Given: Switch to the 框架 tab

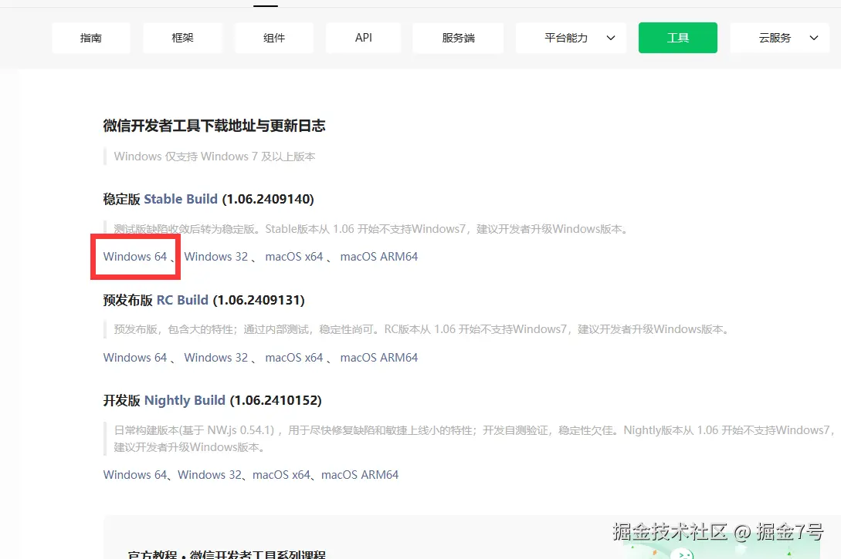Looking at the screenshot, I should click(x=182, y=38).
